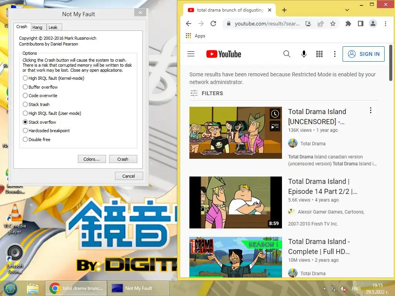Viewport: 395px width, 296px height.
Task: Add UNCENSORED video to Watch Later
Action: [275, 114]
